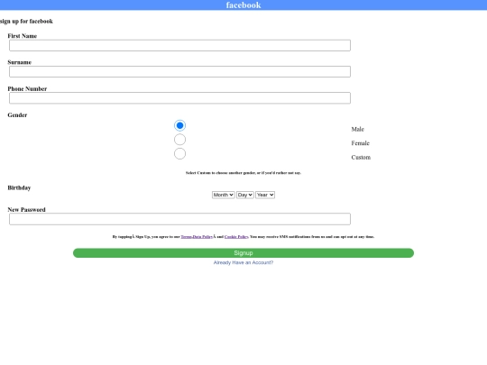Screen dimensions: 487x365
Task: Click the 'Gender' label
Action: coord(17,115)
